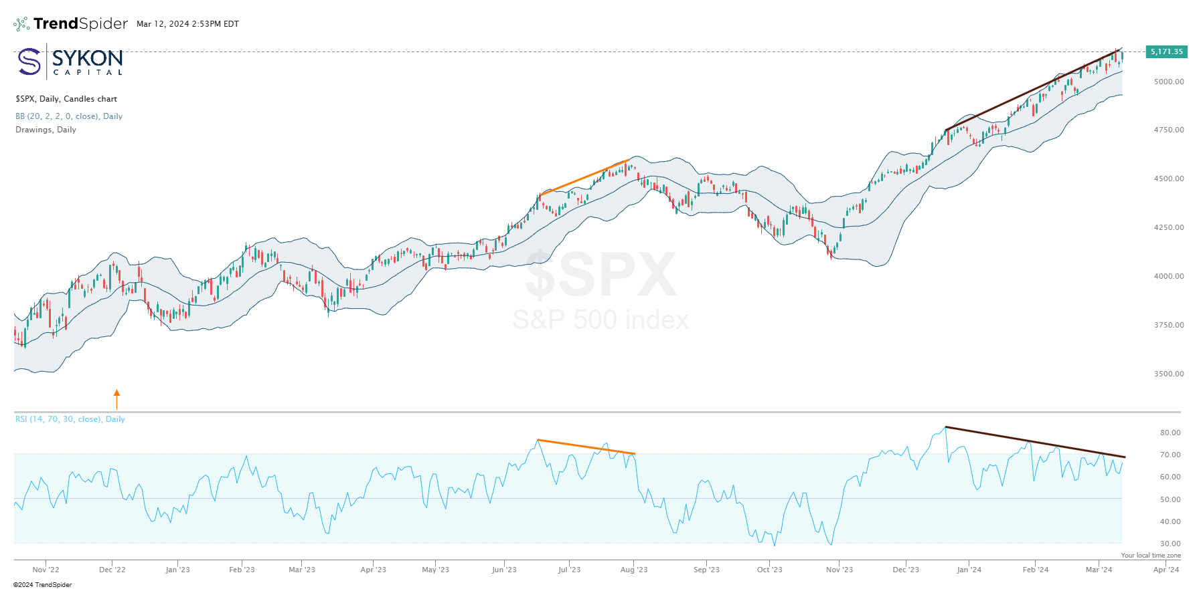Click the Drawings, Daily label

click(46, 130)
